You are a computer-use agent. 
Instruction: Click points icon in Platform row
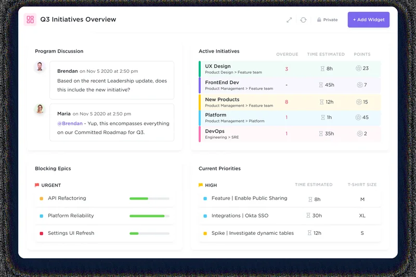(x=359, y=117)
